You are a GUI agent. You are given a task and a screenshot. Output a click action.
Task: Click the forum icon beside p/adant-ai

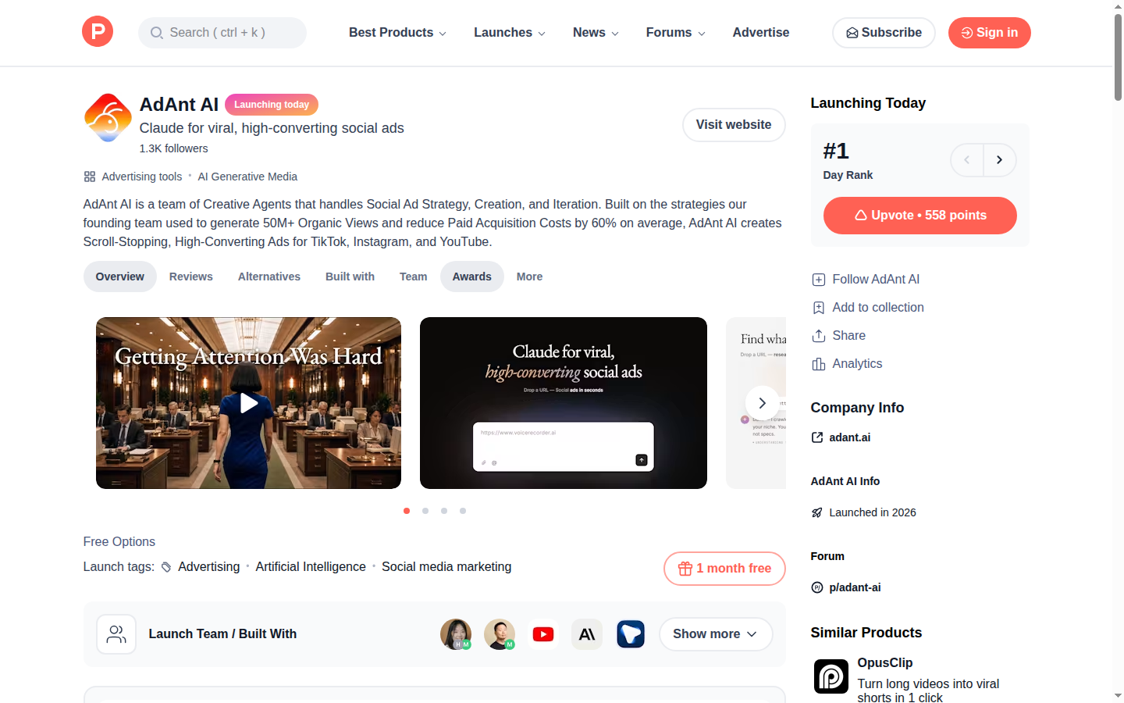817,587
